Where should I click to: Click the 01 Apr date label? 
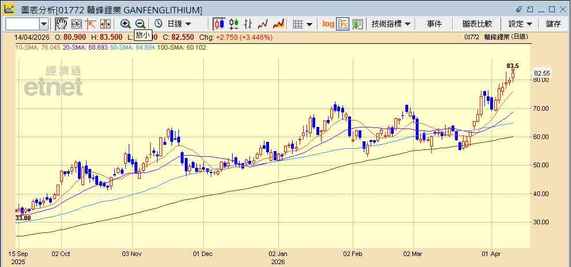tap(491, 254)
